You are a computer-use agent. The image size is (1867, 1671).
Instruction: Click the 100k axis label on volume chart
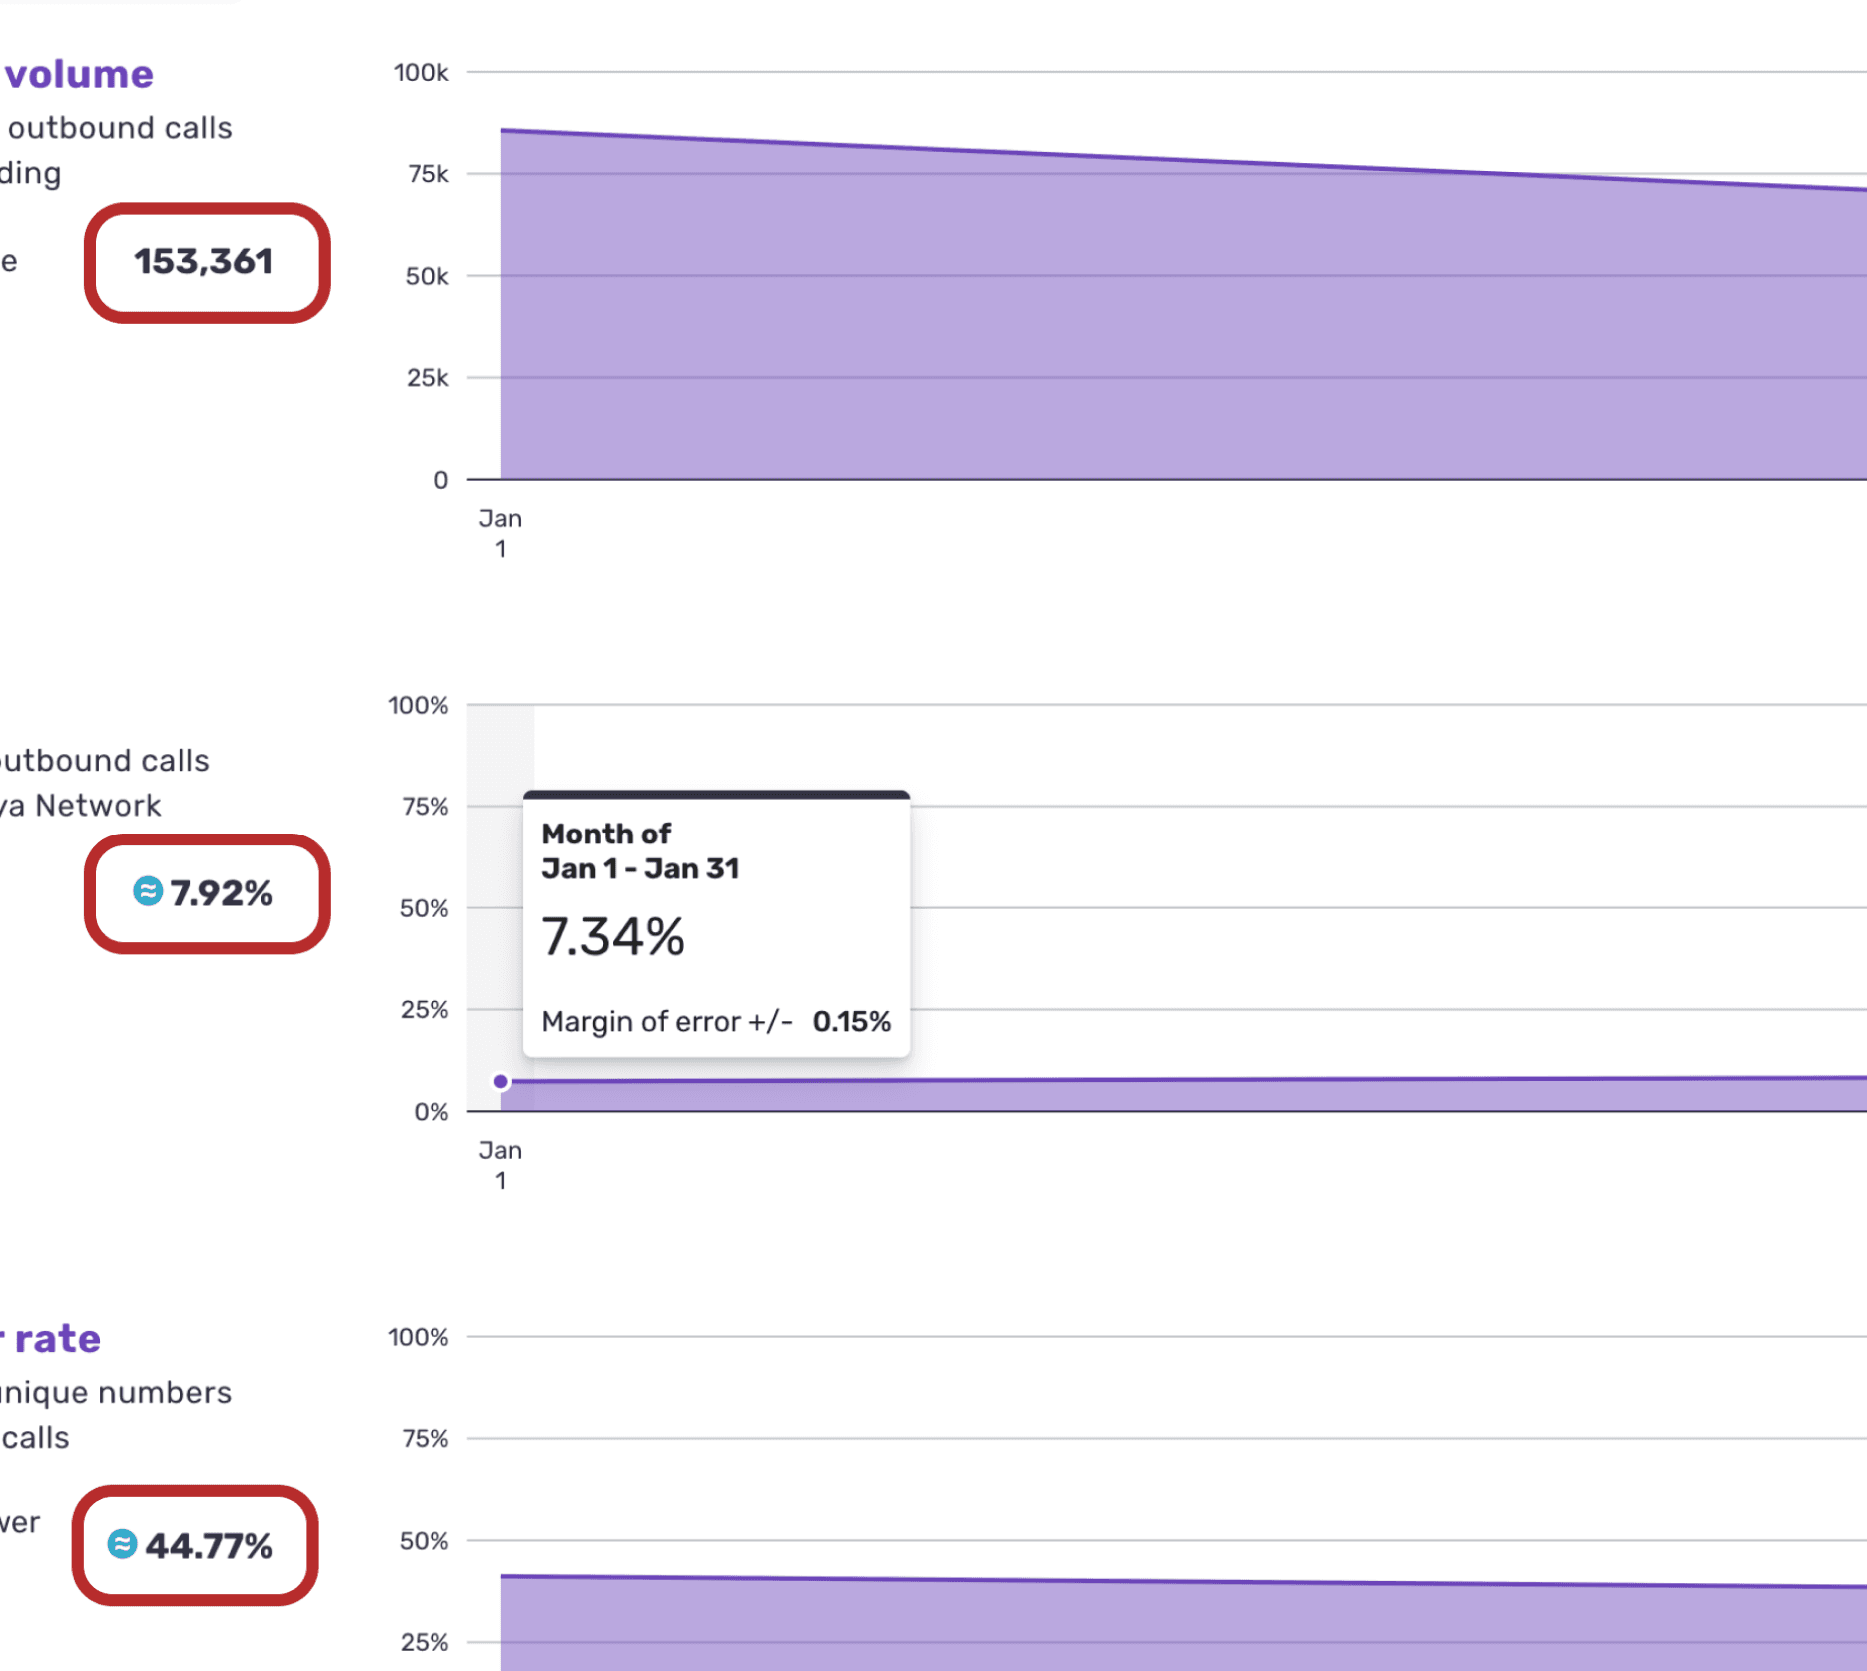pos(421,73)
